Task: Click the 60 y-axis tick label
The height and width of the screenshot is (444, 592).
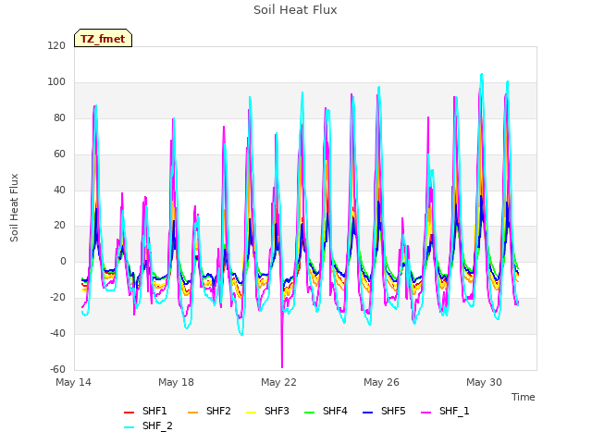Action: pos(59,154)
